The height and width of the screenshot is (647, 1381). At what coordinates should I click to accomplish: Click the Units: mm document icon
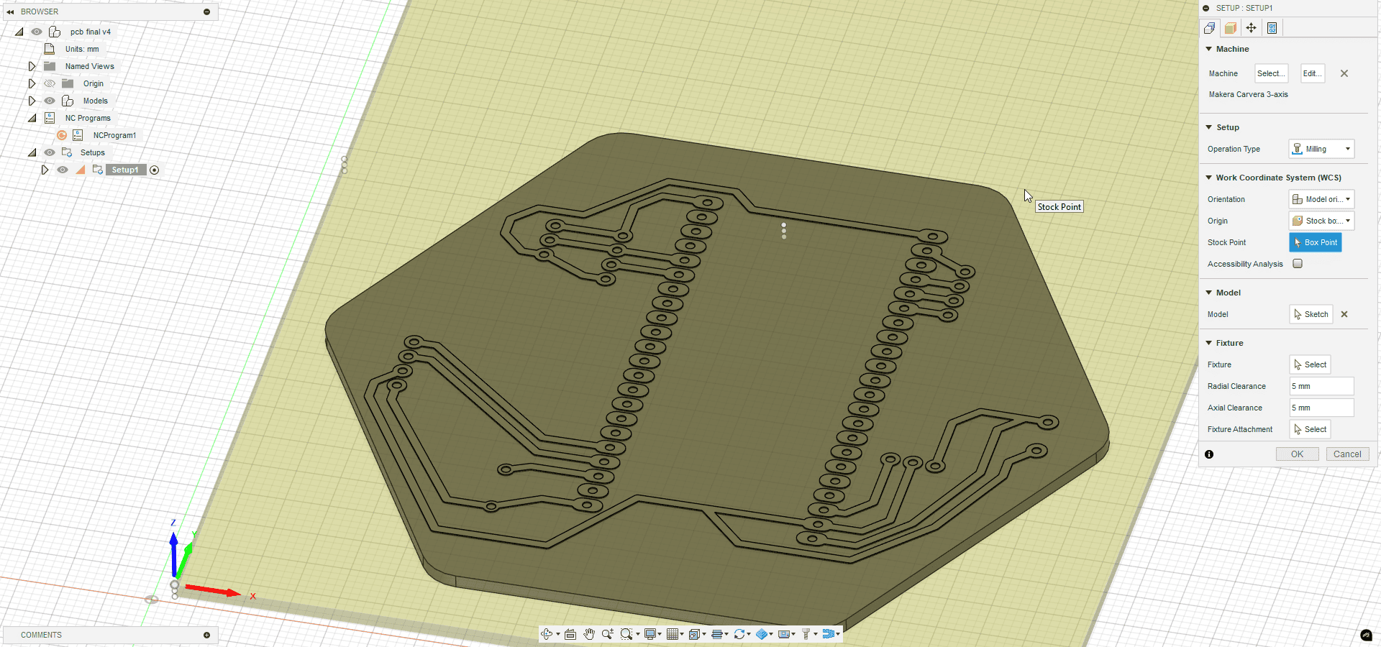pyautogui.click(x=50, y=49)
